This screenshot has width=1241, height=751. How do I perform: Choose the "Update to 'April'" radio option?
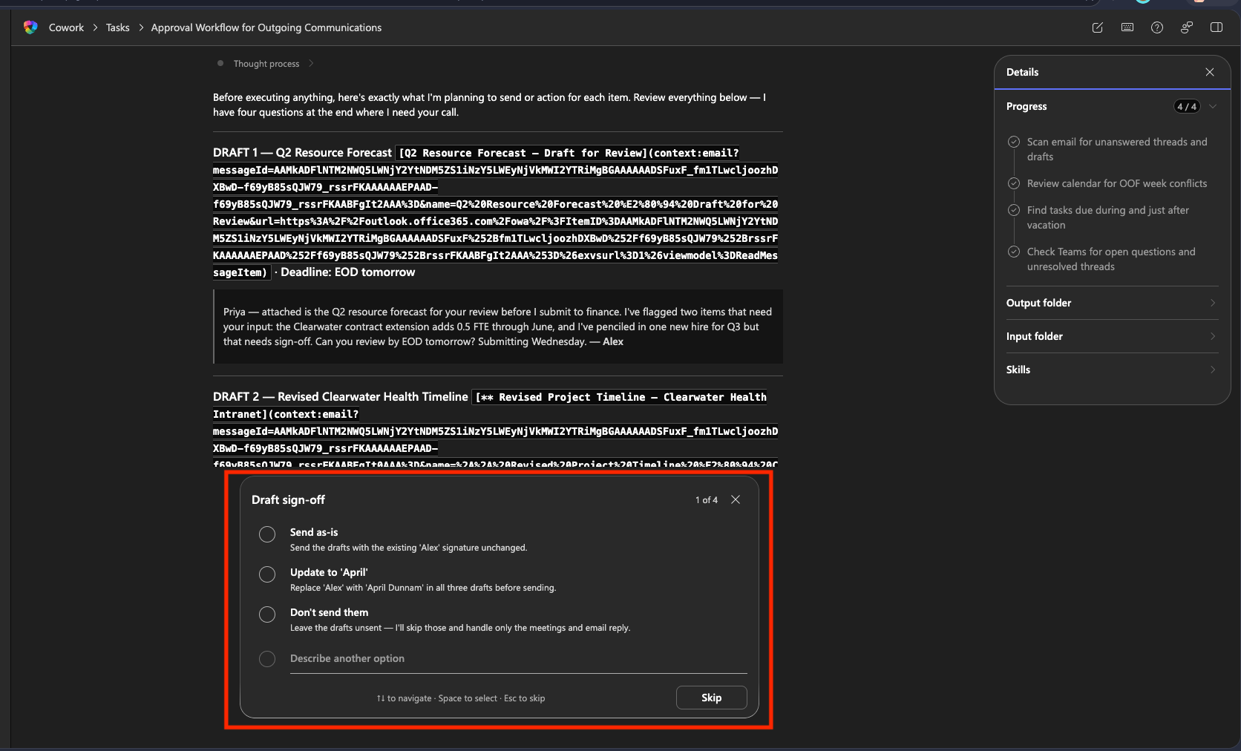coord(267,574)
